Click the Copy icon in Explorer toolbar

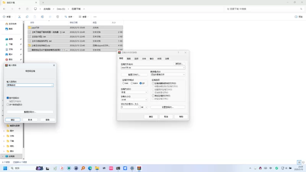pyautogui.click(x=27, y=17)
